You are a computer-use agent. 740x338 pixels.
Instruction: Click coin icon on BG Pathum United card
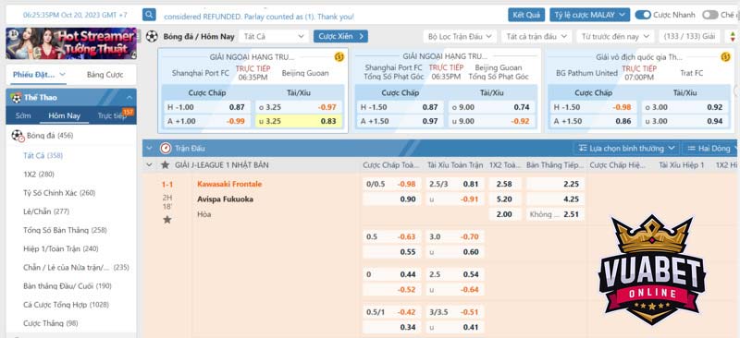point(725,57)
